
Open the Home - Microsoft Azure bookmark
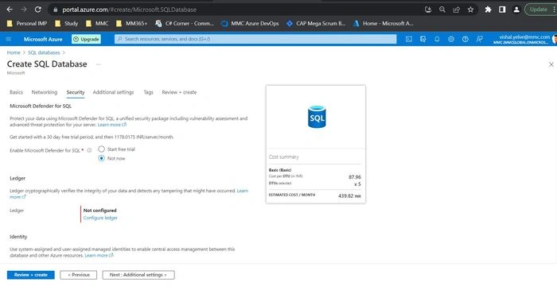tap(383, 23)
